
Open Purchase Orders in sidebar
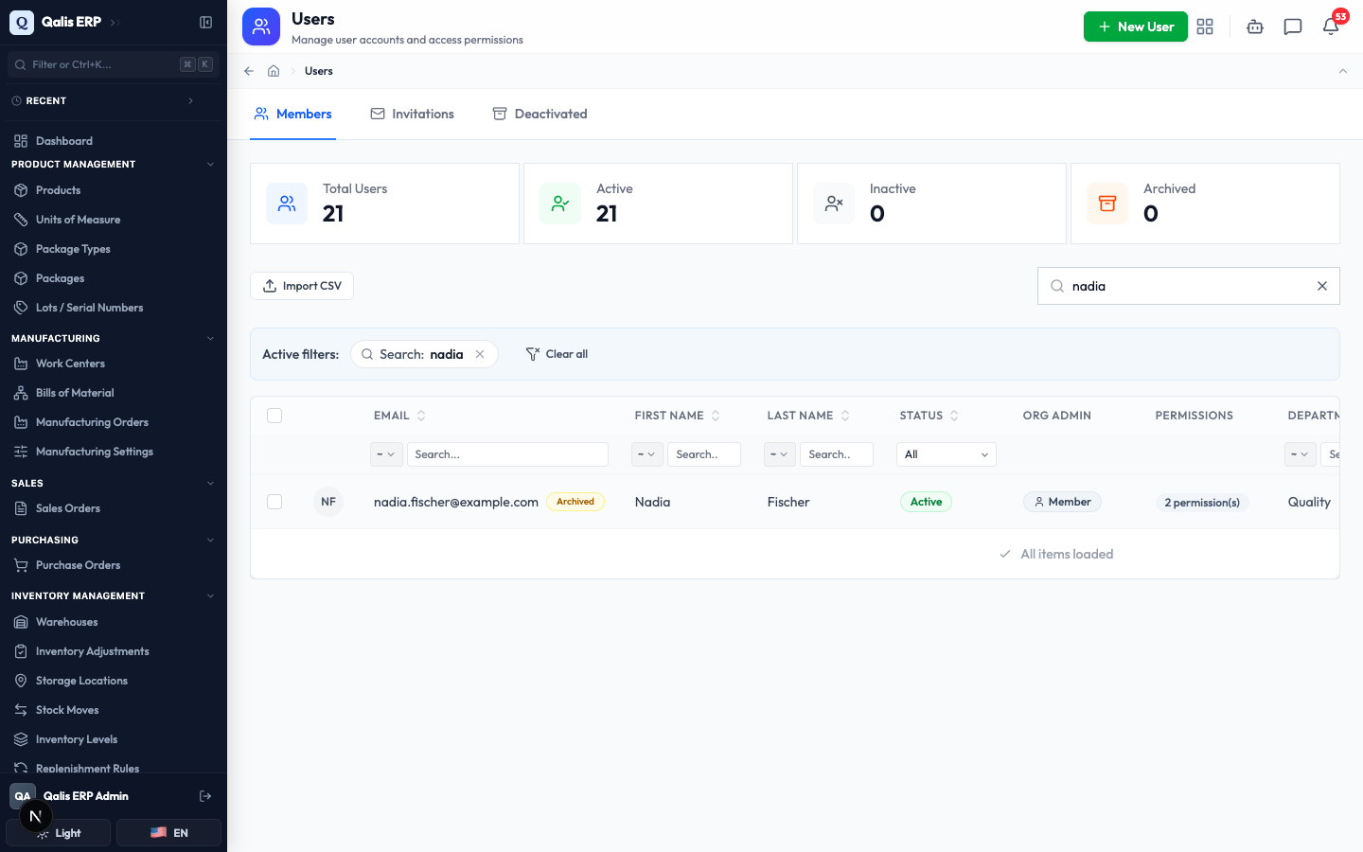[114, 565]
